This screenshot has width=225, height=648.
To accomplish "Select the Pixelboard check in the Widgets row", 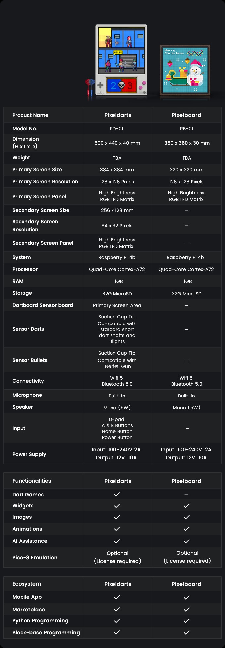I will click(x=187, y=506).
